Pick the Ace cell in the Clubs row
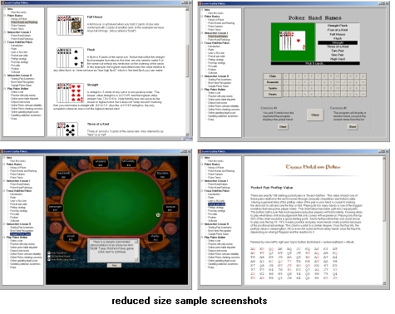Viewport: 395px width, 314px height. [363, 76]
